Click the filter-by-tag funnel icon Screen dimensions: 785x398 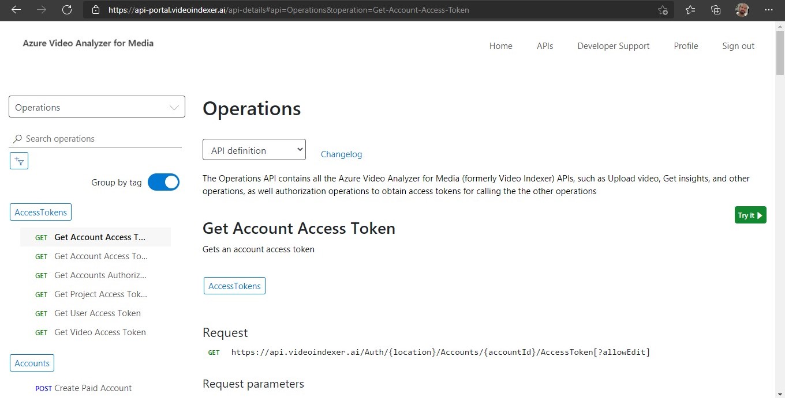[x=19, y=161]
